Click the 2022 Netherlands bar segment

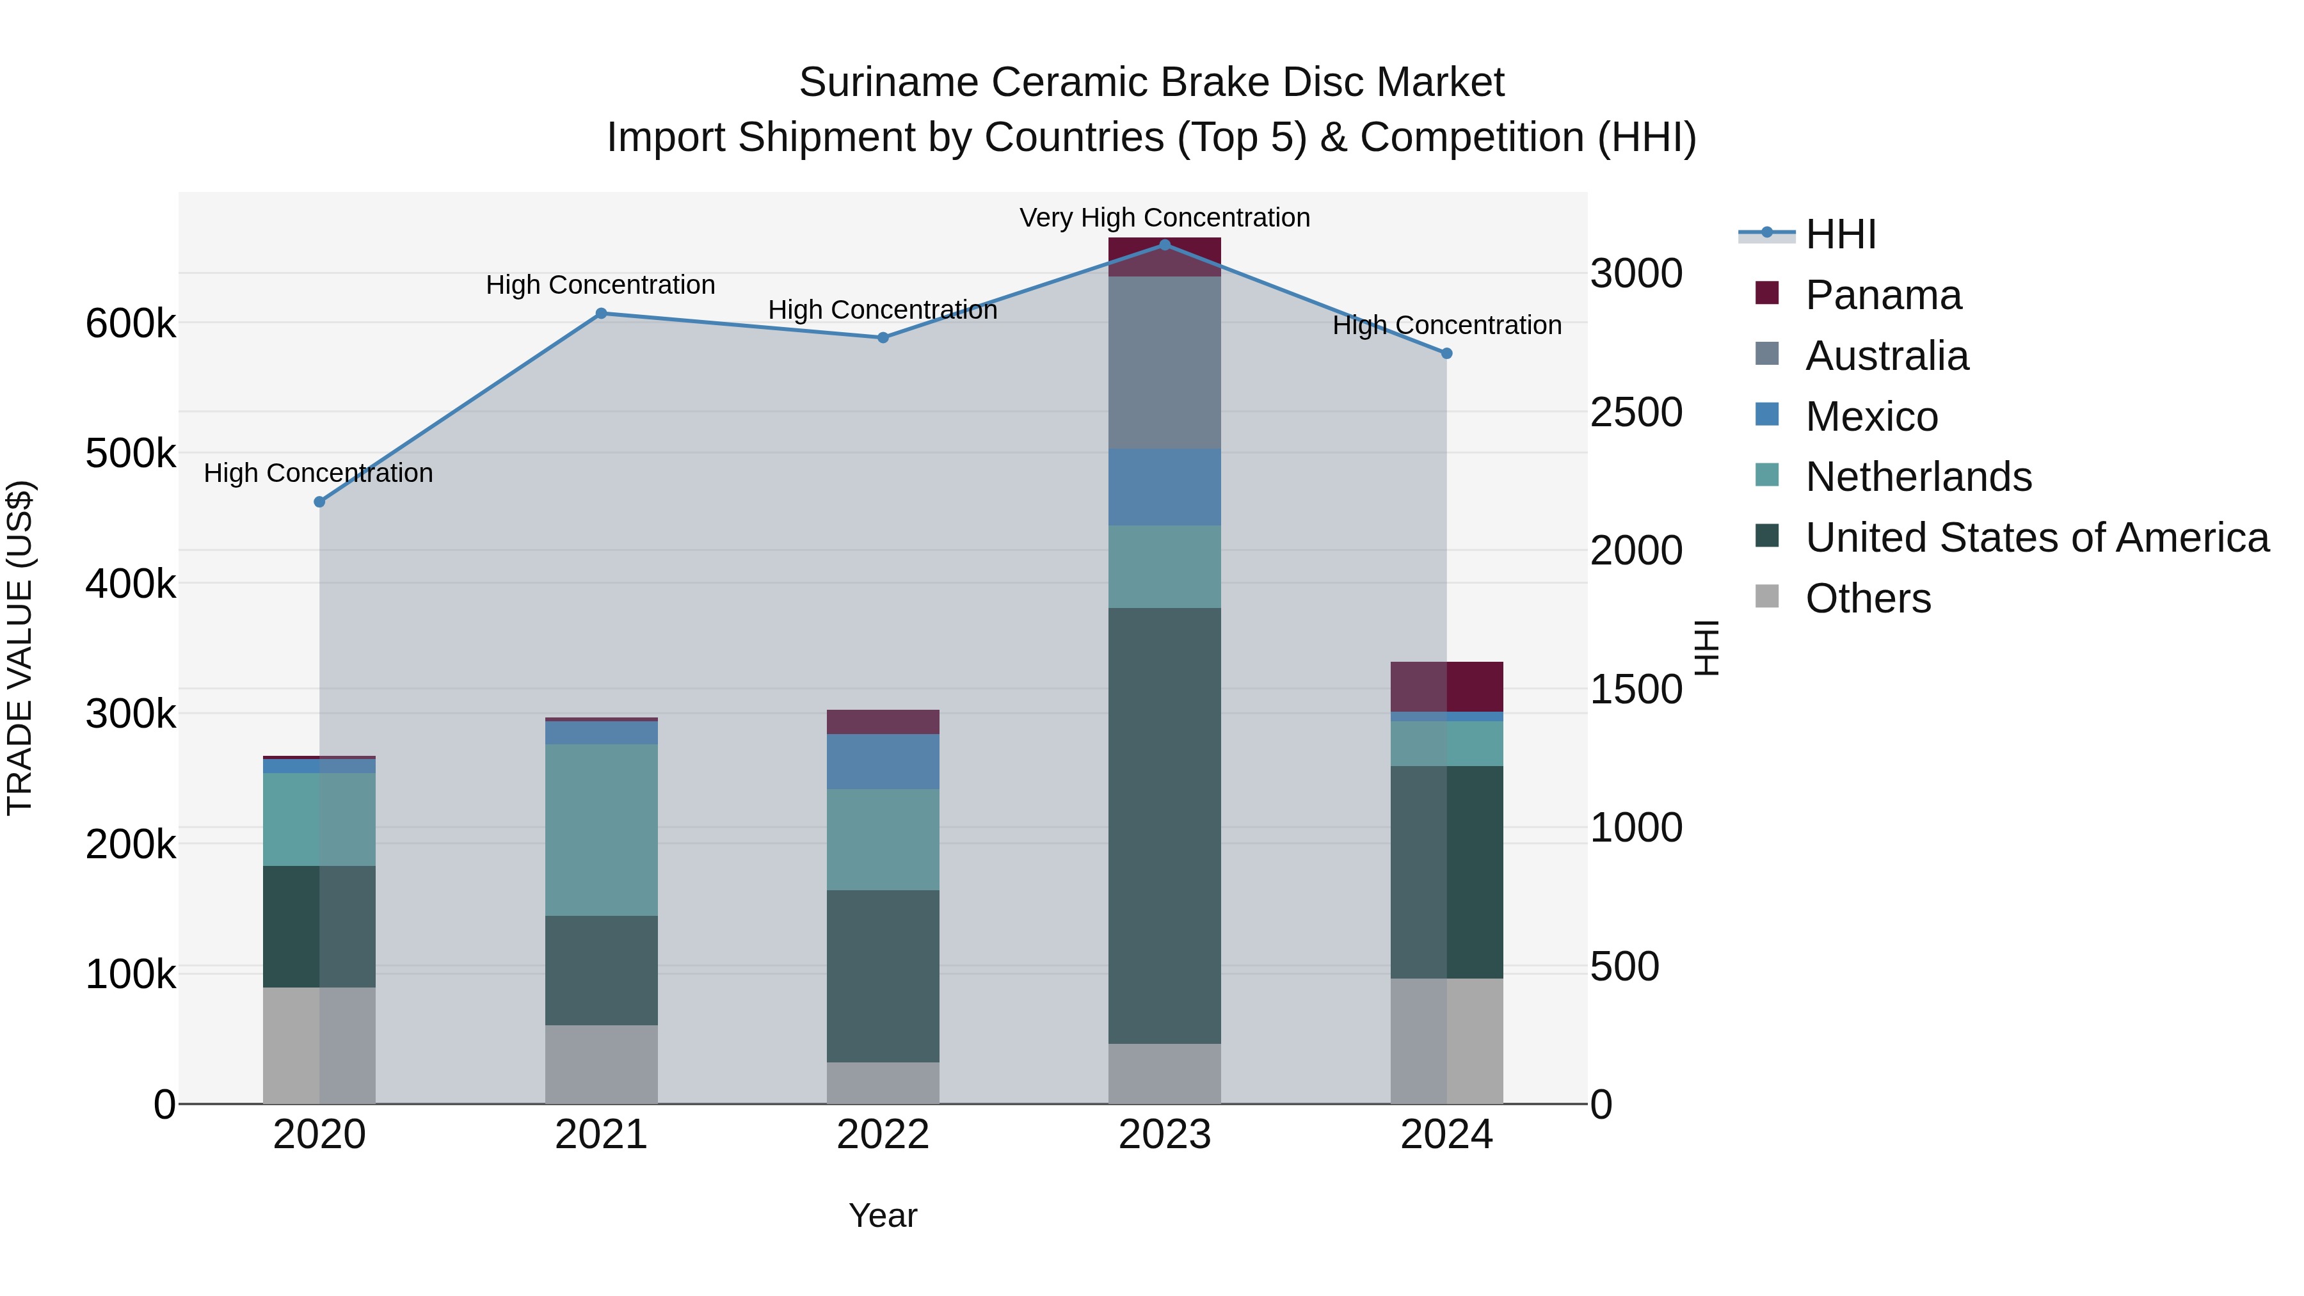pos(883,839)
